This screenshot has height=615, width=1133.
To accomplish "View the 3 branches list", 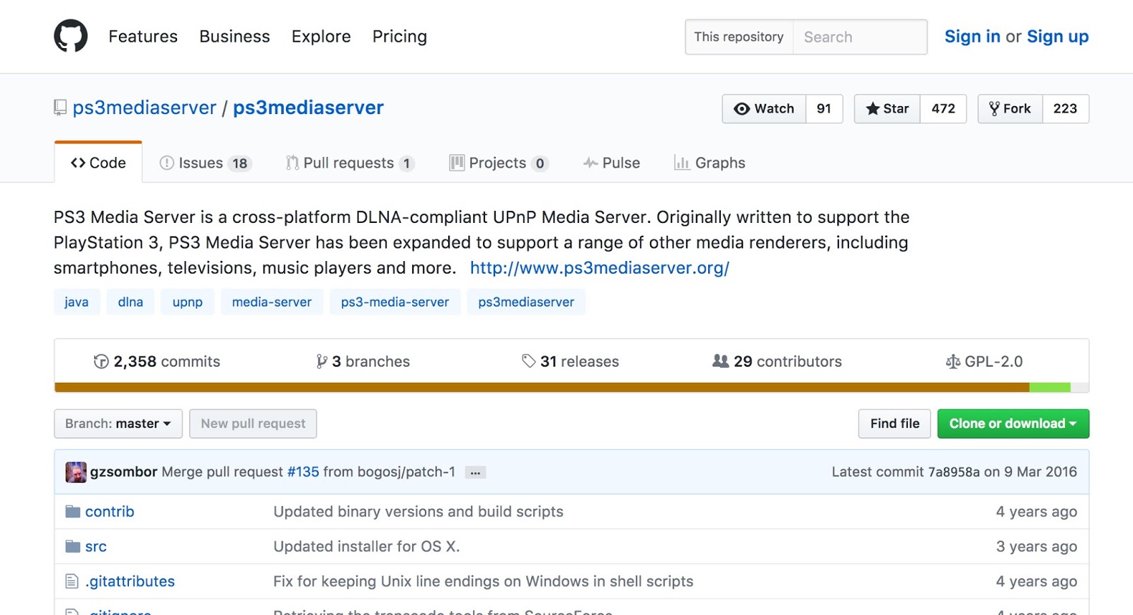I will point(363,362).
